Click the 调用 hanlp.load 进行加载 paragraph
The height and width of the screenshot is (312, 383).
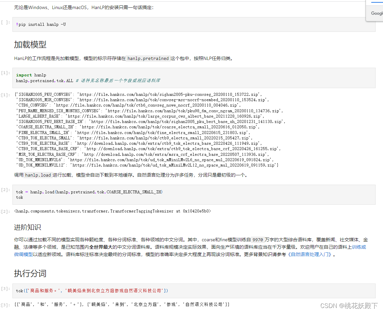click(x=131, y=175)
